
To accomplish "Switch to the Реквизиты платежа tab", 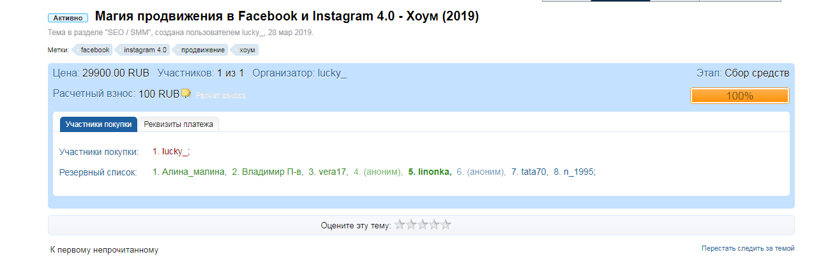I will point(178,124).
